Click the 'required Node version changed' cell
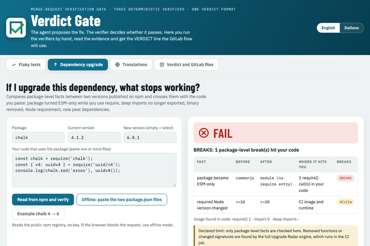This screenshot has width=370, height=246. 212,205
